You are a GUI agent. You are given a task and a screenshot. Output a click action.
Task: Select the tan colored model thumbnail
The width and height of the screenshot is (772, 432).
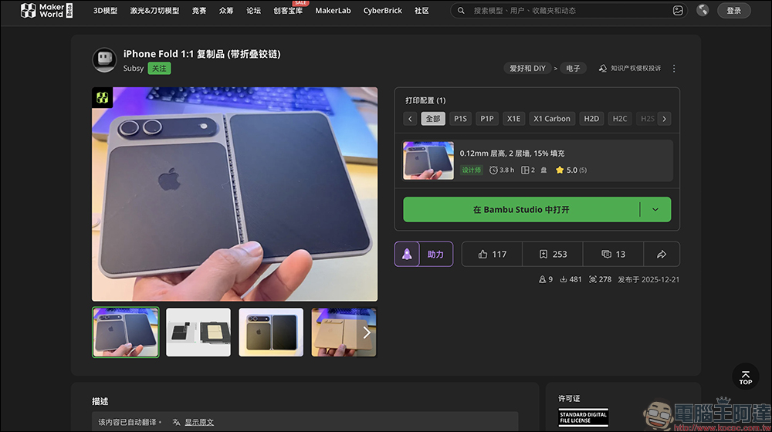coord(344,332)
